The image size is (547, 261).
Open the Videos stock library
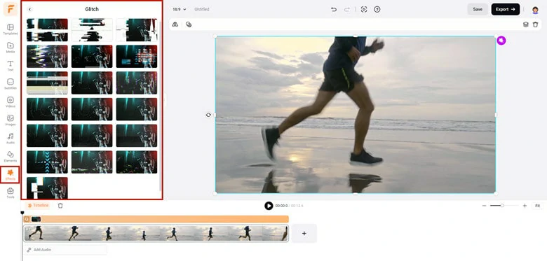pos(11,101)
